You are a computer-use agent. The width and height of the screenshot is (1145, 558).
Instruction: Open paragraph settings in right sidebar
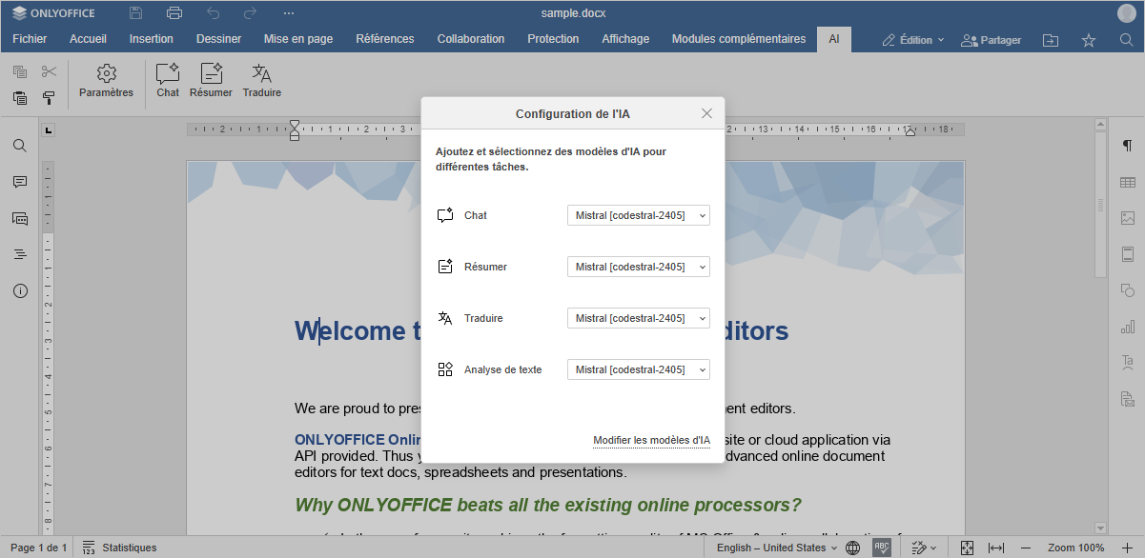coord(1127,146)
